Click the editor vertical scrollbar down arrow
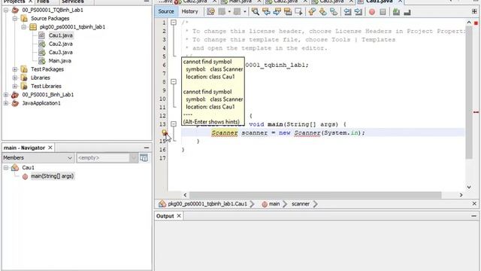The width and height of the screenshot is (481, 271). (x=469, y=187)
